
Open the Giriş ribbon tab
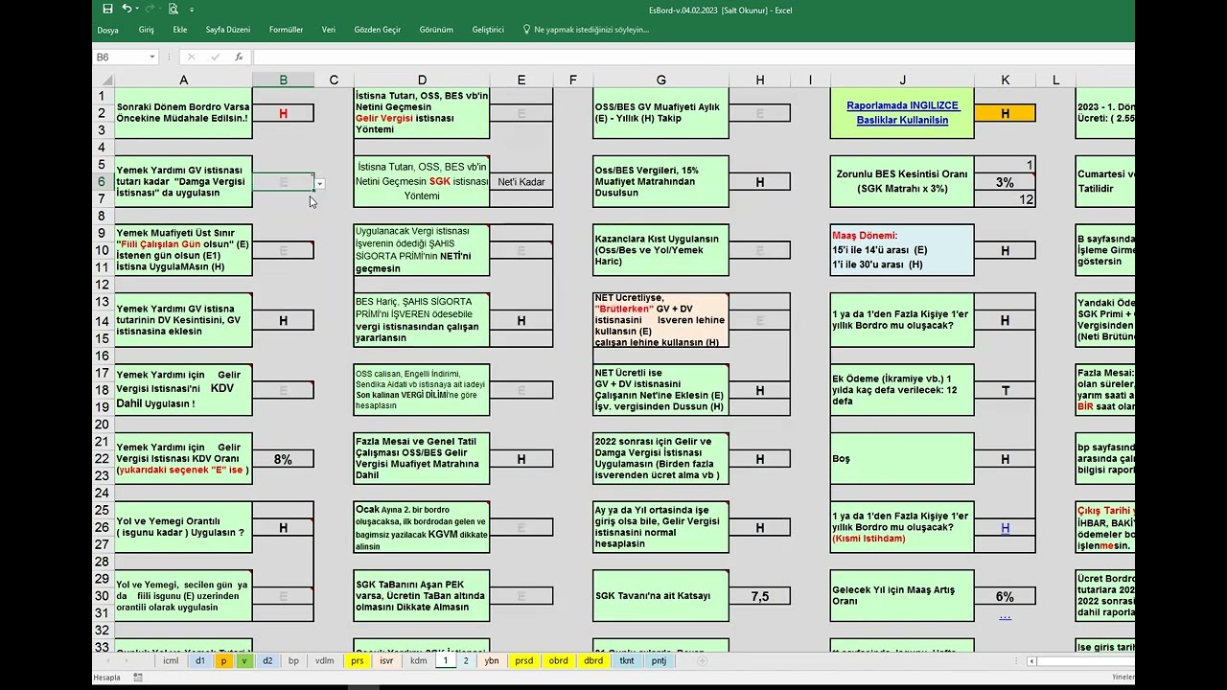(146, 30)
